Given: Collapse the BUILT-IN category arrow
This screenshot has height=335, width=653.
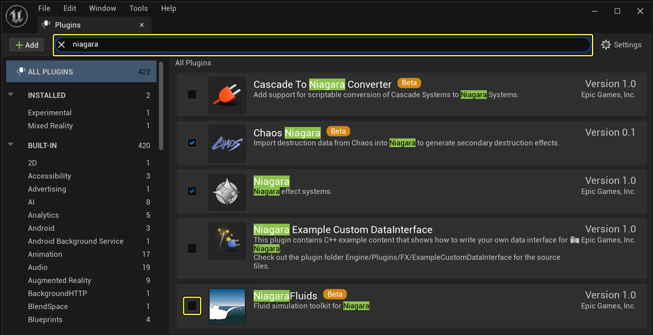Looking at the screenshot, I should click(11, 145).
